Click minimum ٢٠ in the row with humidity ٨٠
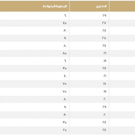This screenshot has width=135, height=135. [x=105, y=99]
